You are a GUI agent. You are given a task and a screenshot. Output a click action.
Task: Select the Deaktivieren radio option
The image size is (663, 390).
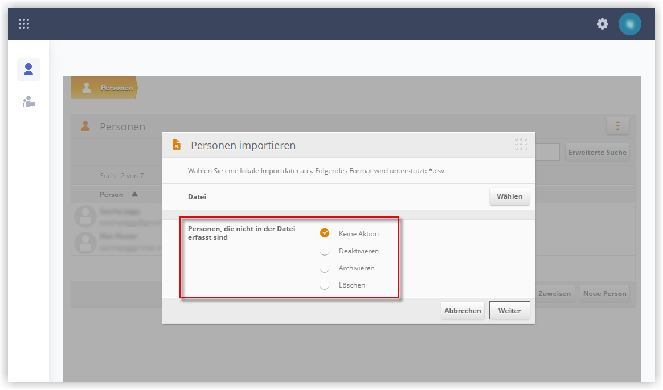point(325,251)
